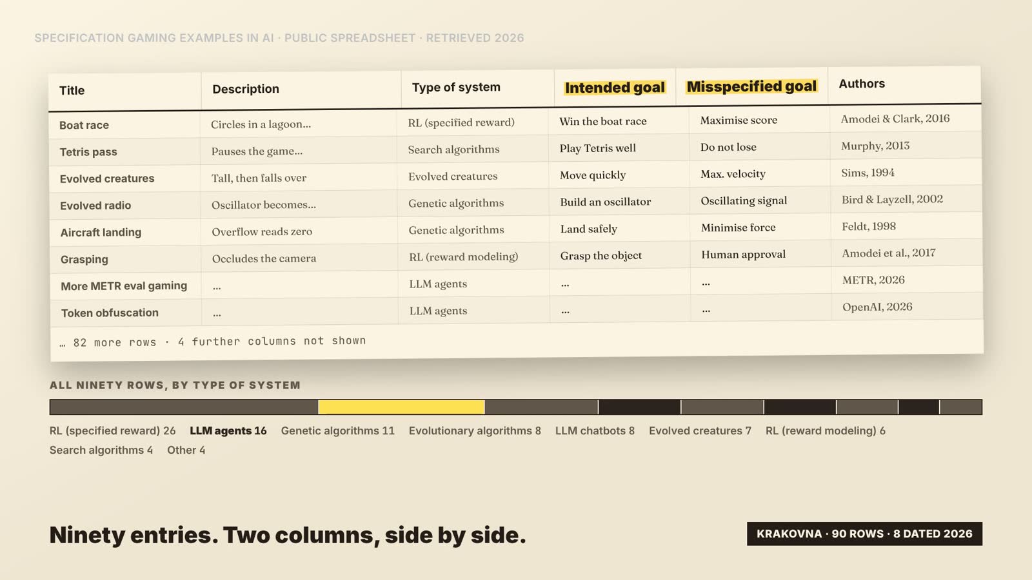Click the "Boat race" title cell
This screenshot has height=580, width=1032.
click(84, 125)
